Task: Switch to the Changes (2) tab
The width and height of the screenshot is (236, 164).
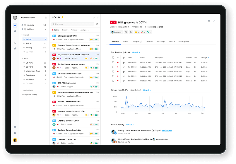Action: 137,41
